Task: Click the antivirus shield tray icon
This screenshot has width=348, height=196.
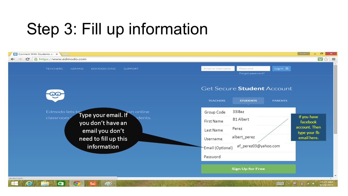Action: (x=295, y=183)
